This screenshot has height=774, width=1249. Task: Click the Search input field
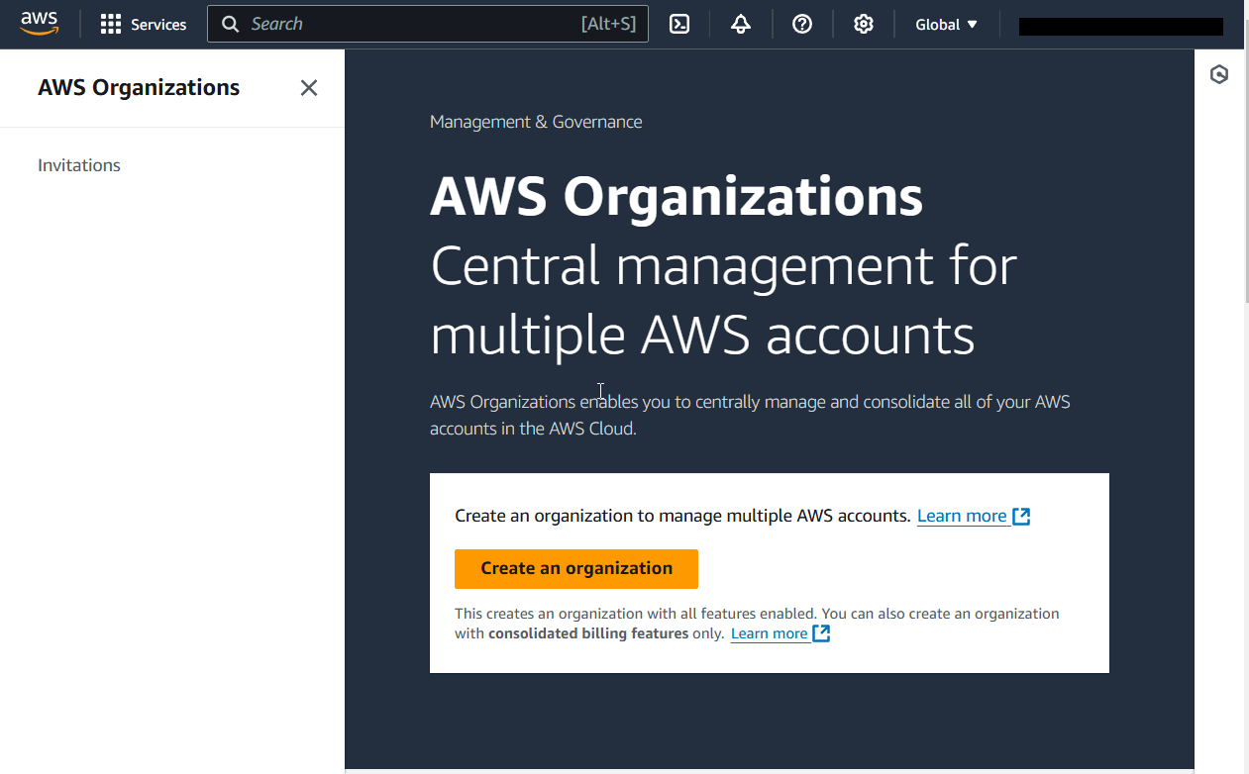coord(428,24)
